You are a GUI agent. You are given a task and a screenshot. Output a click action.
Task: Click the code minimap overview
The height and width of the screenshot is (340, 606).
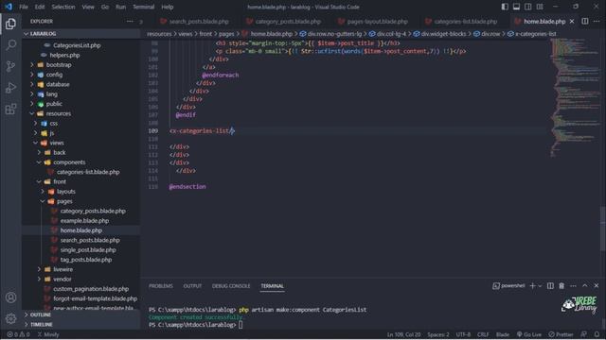(x=575, y=98)
